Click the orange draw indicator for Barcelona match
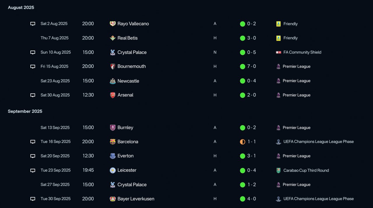This screenshot has width=373, height=208. tap(242, 142)
